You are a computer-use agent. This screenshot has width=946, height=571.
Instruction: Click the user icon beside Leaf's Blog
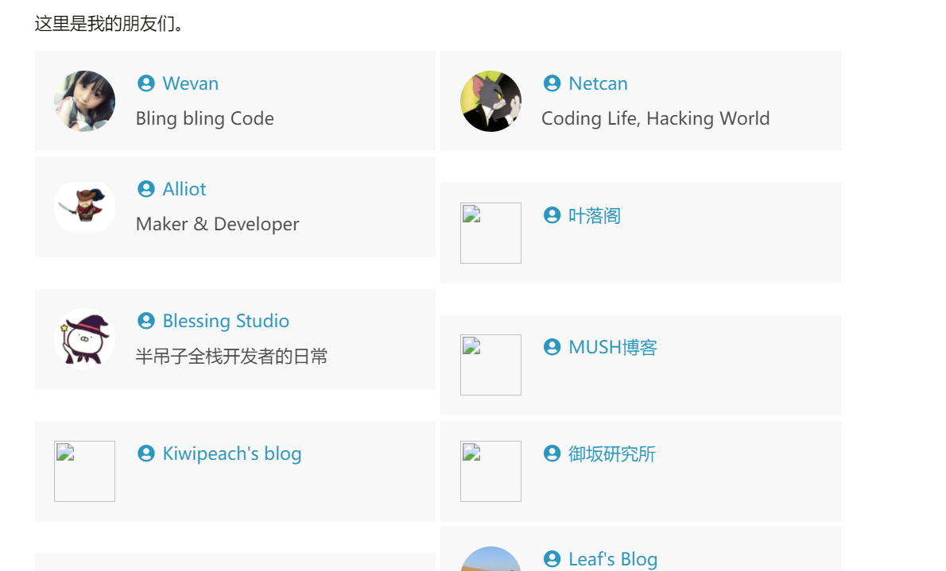tap(552, 558)
